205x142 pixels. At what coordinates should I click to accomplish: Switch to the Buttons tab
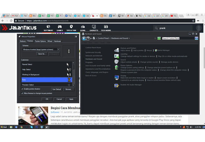coord(23,41)
